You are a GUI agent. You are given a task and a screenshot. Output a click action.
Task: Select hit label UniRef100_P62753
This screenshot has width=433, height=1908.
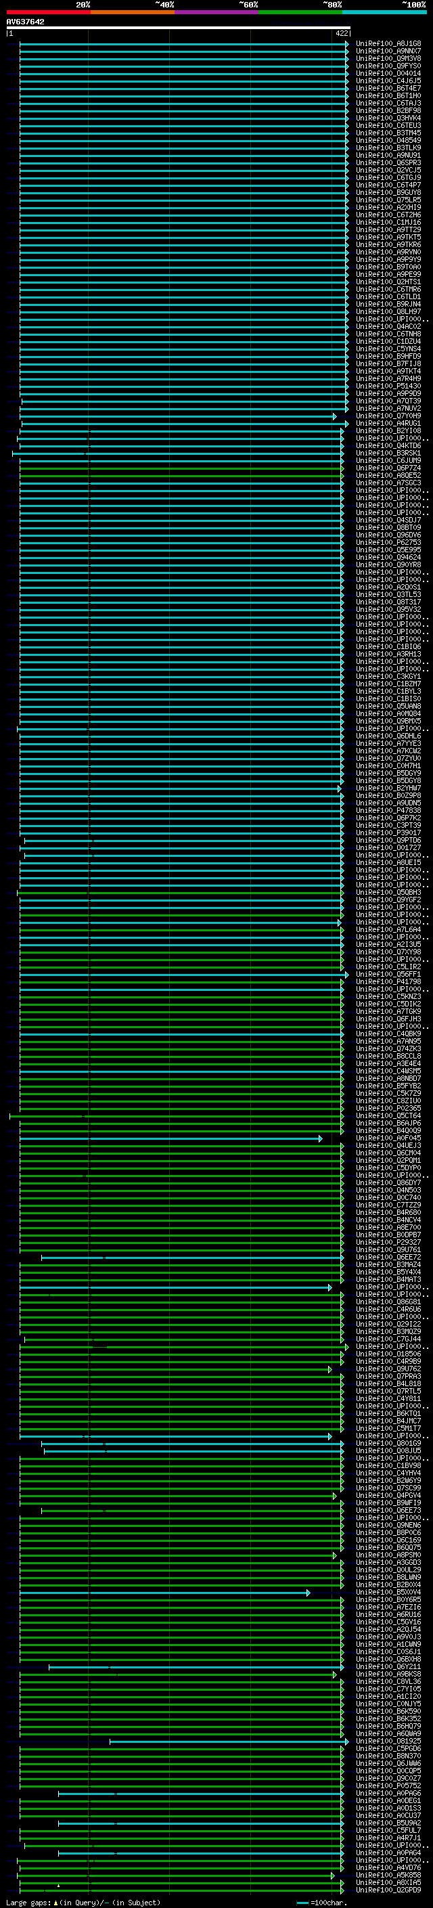coord(388,543)
